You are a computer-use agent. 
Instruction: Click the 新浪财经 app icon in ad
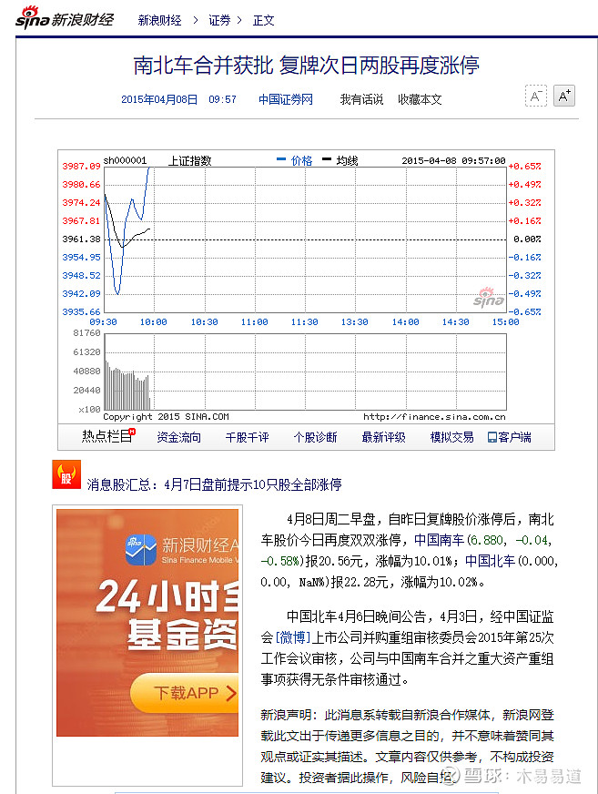pos(141,550)
